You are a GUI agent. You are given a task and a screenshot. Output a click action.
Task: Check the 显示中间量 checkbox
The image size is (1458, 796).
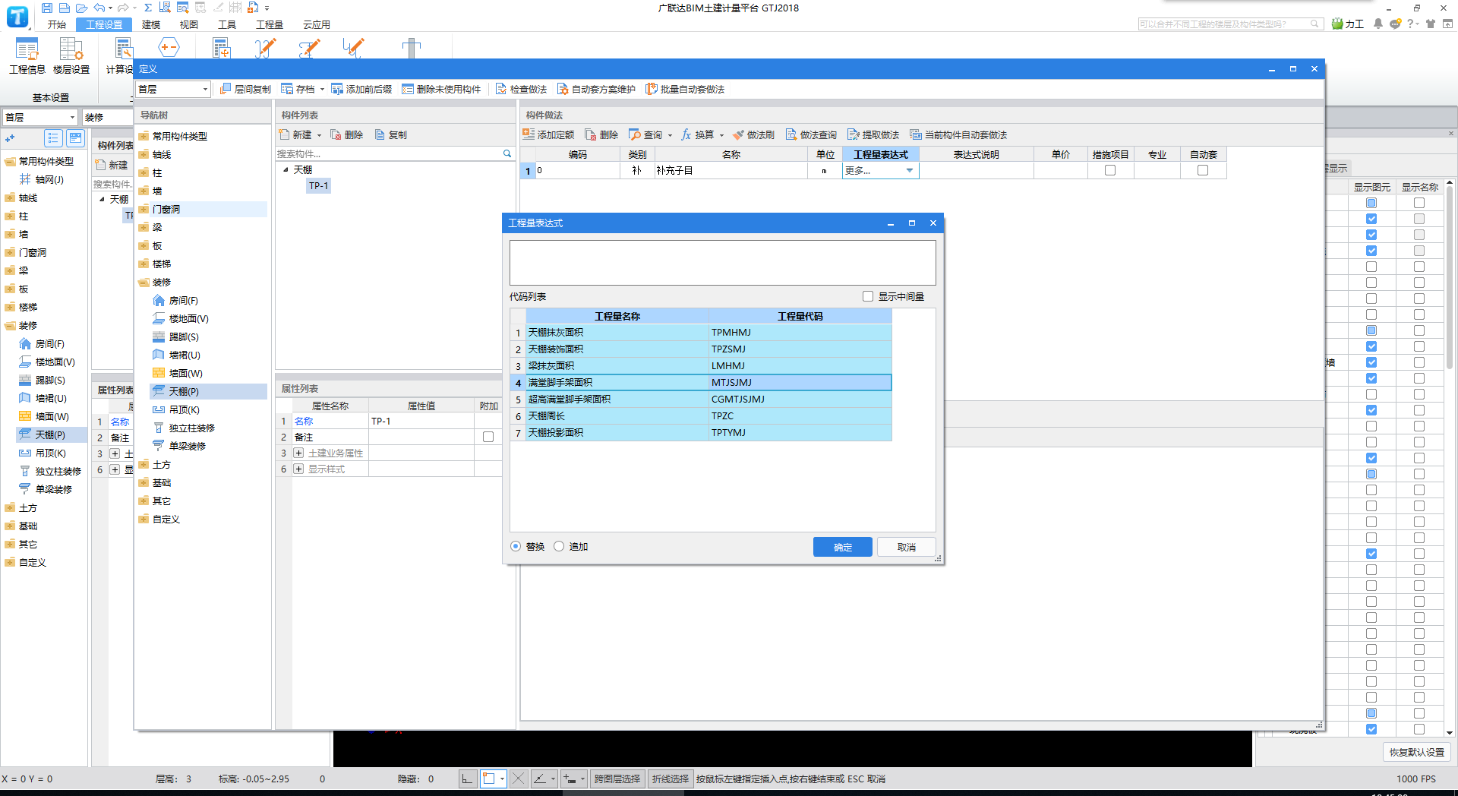pyautogui.click(x=868, y=296)
